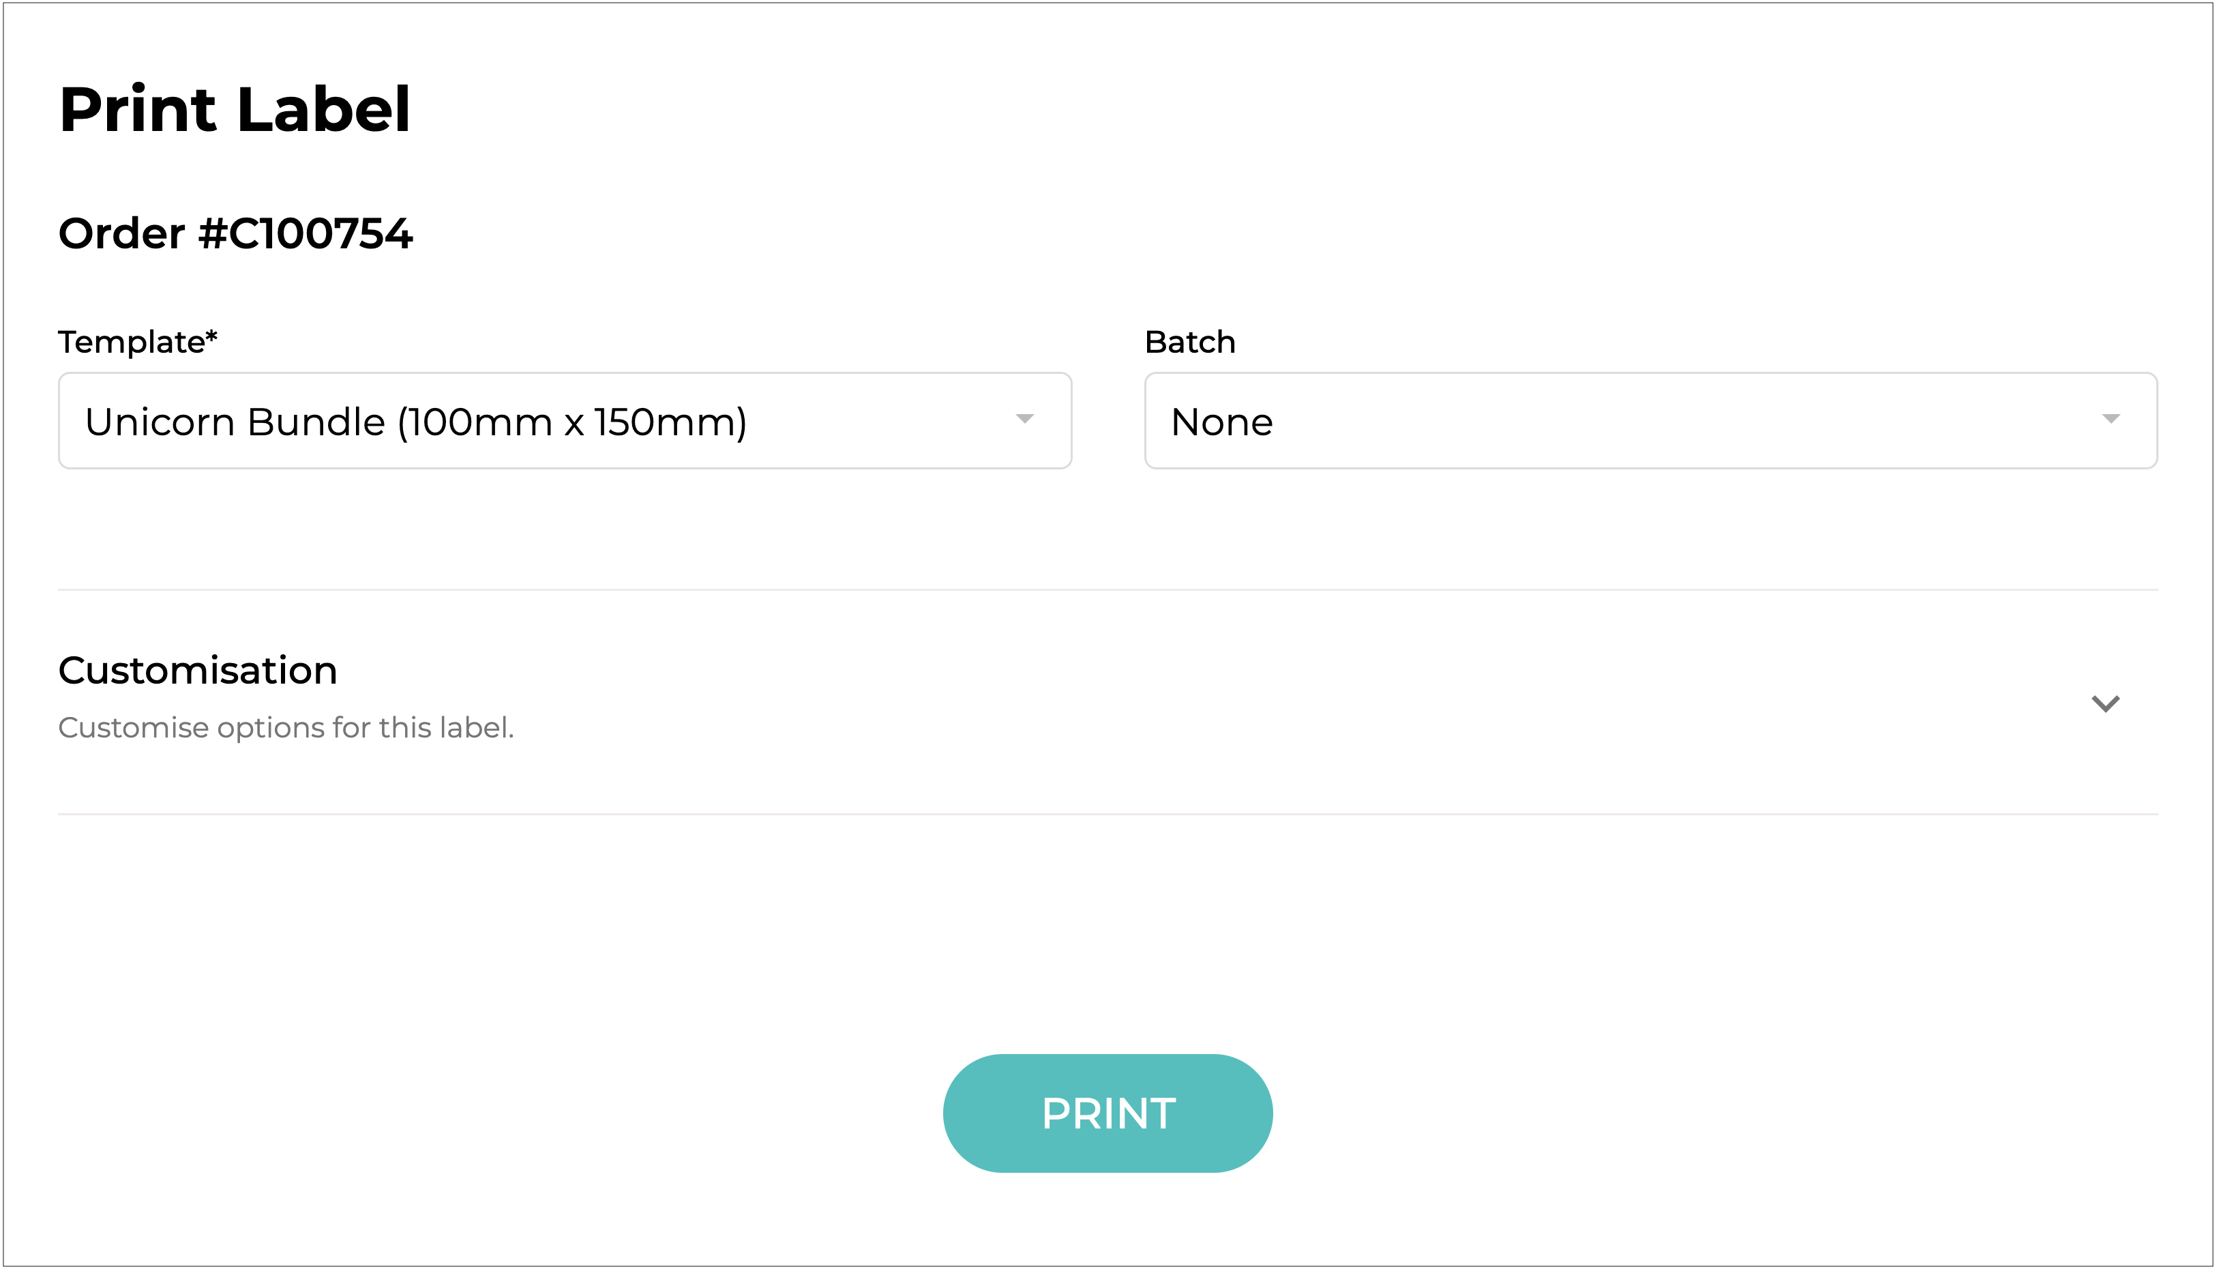Screen dimensions: 2215x1269
Task: Click the "Print Label" page title
Action: (235, 110)
